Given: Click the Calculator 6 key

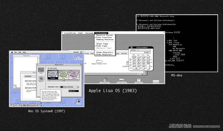Looking at the screenshot, I should [143, 62].
